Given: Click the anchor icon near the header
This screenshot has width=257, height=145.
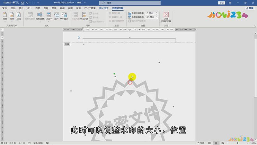Looking at the screenshot, I should pos(79,37).
